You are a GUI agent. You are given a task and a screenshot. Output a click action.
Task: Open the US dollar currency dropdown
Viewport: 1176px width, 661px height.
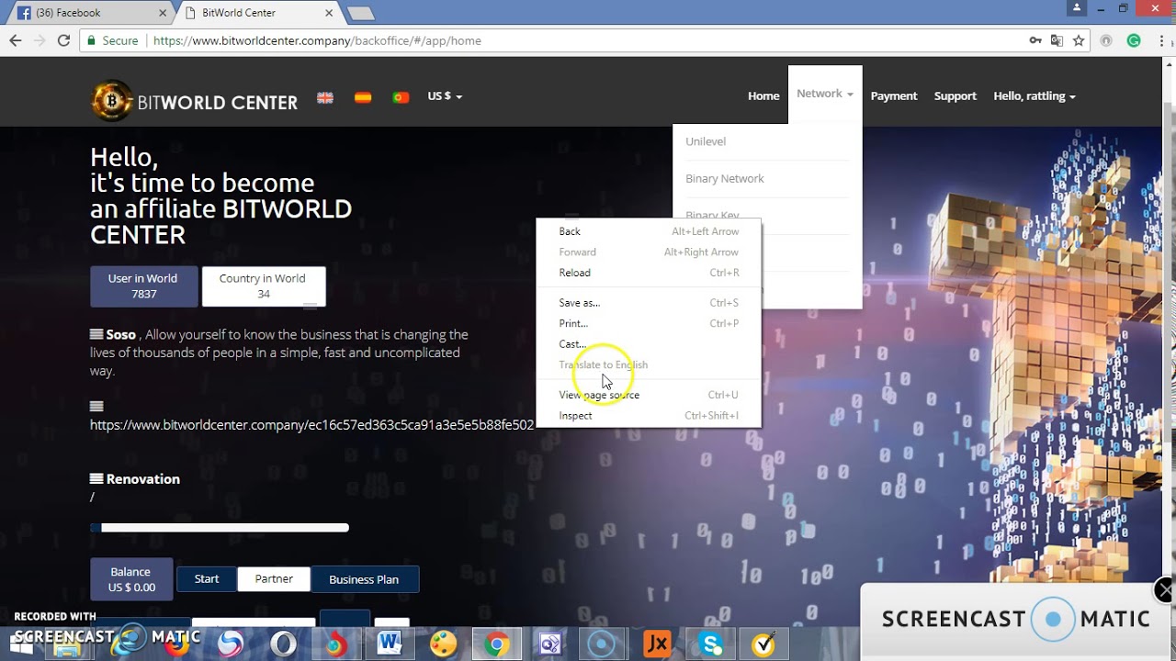(x=445, y=96)
